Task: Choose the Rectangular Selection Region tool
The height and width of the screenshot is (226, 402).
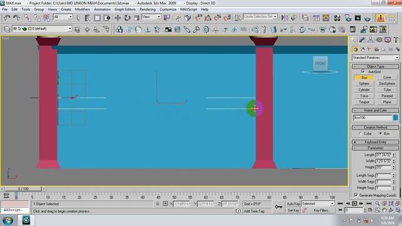Action: [97, 18]
